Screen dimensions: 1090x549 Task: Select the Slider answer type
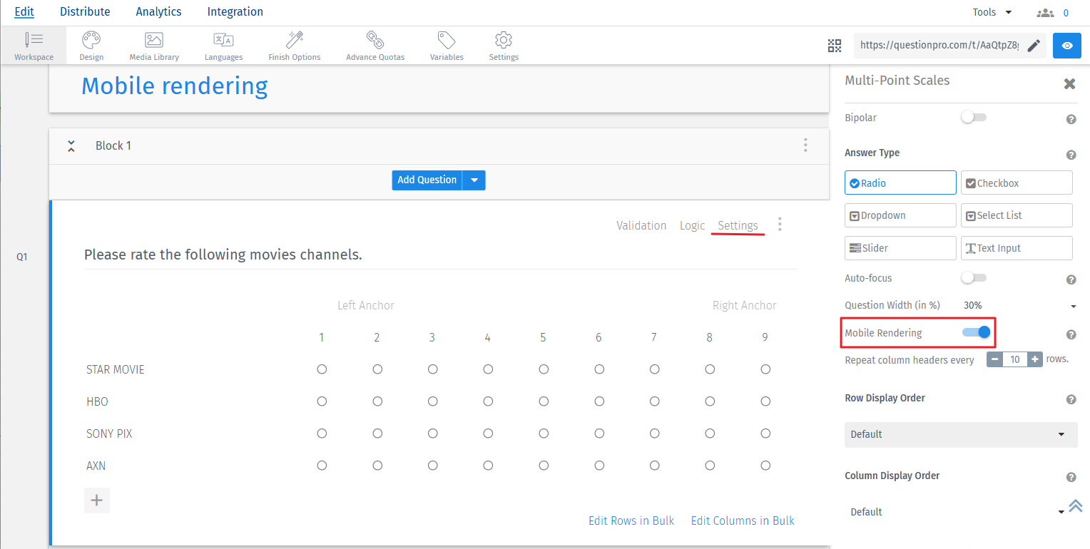[x=900, y=248]
